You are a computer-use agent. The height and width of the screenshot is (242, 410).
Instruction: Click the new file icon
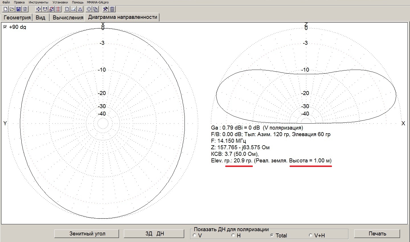5,9
